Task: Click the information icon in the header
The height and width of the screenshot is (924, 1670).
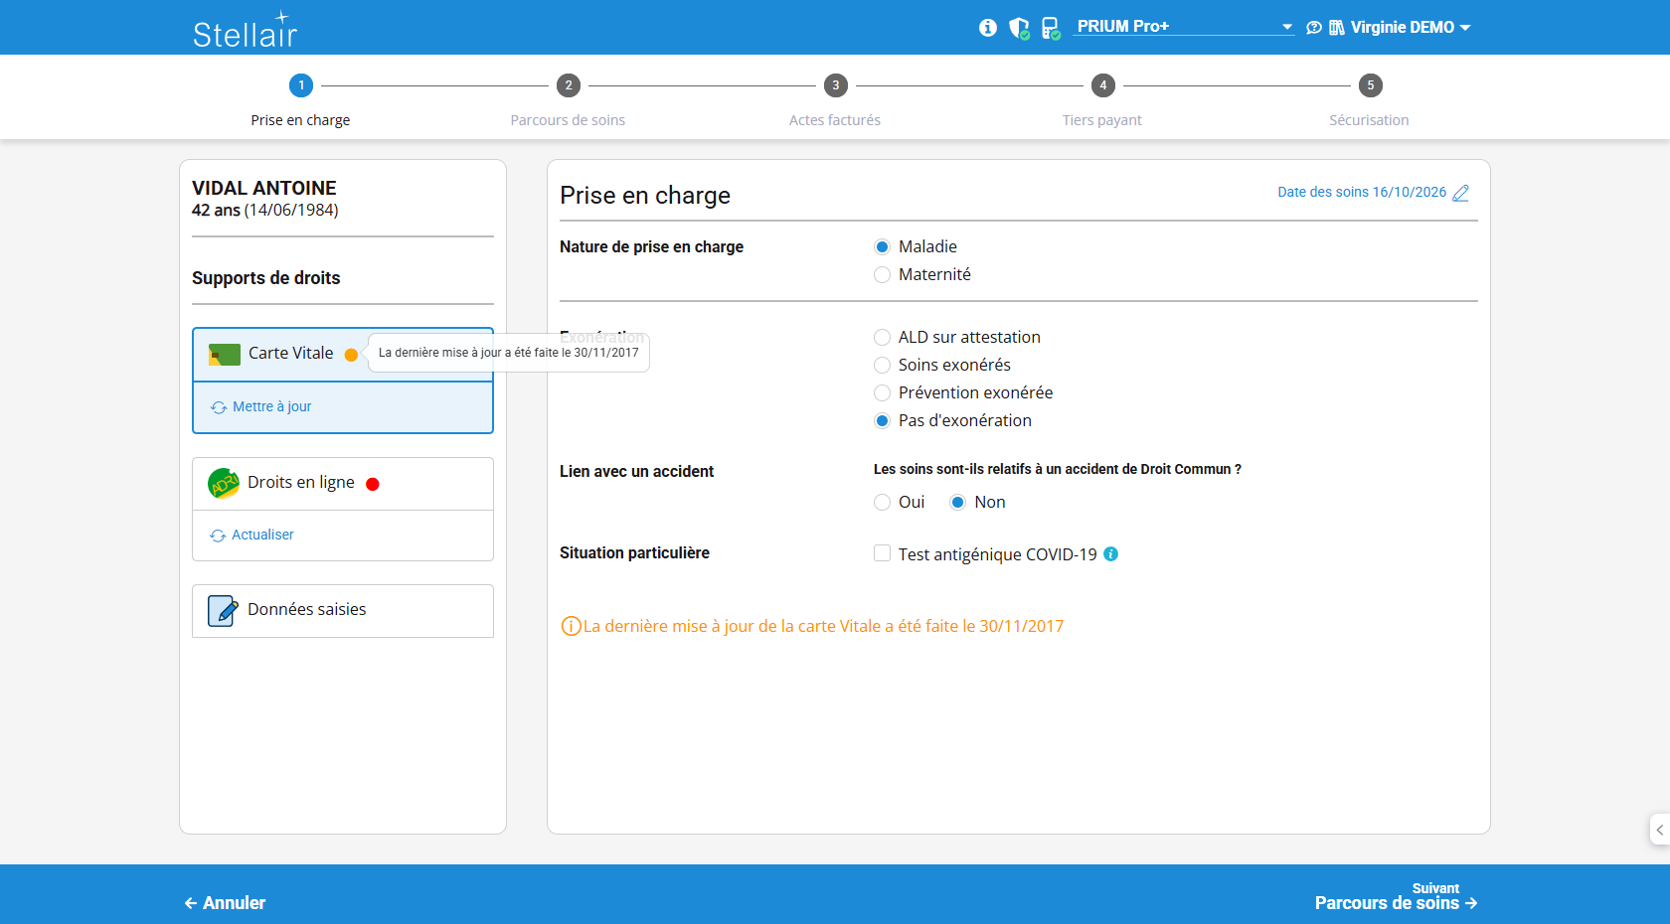Action: coord(987,28)
